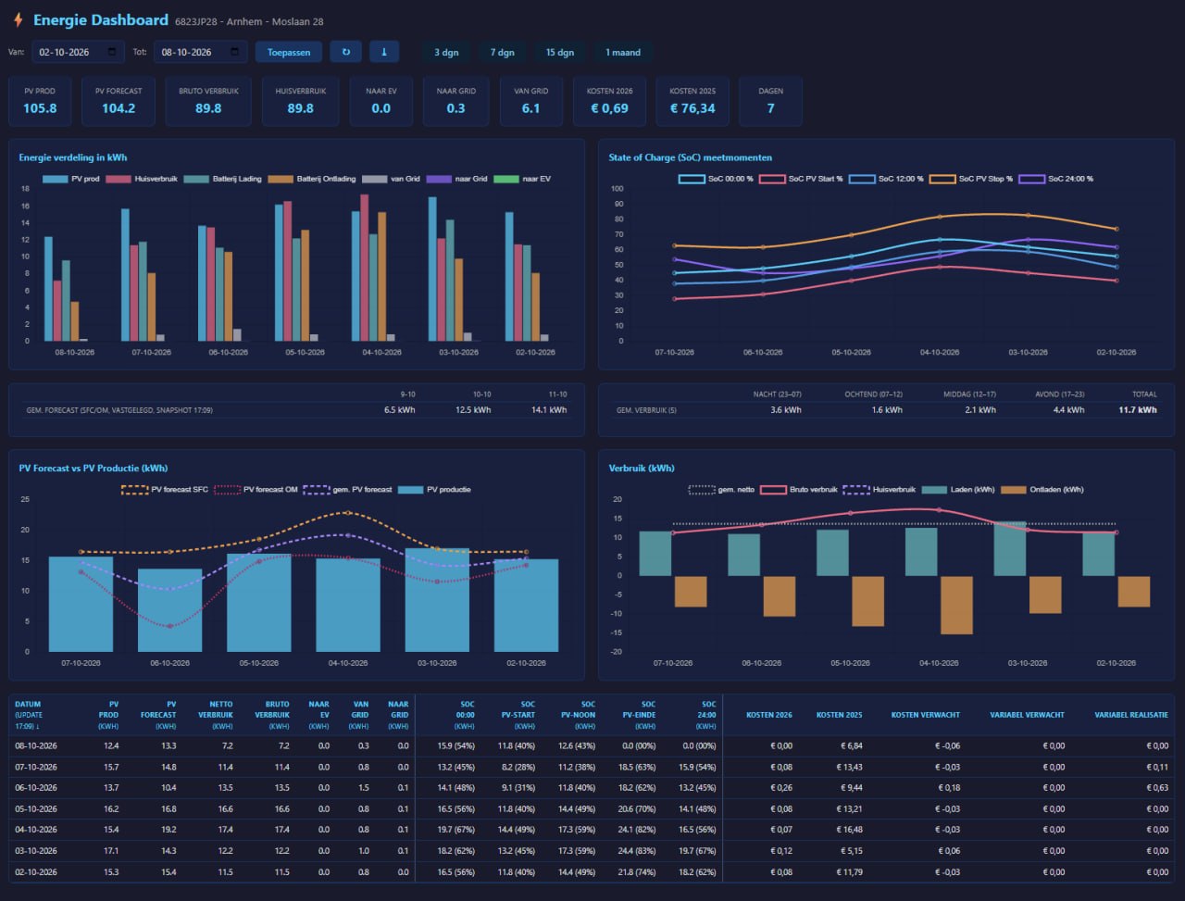
Task: Click the lightning bolt logo icon
Action: coord(19,20)
